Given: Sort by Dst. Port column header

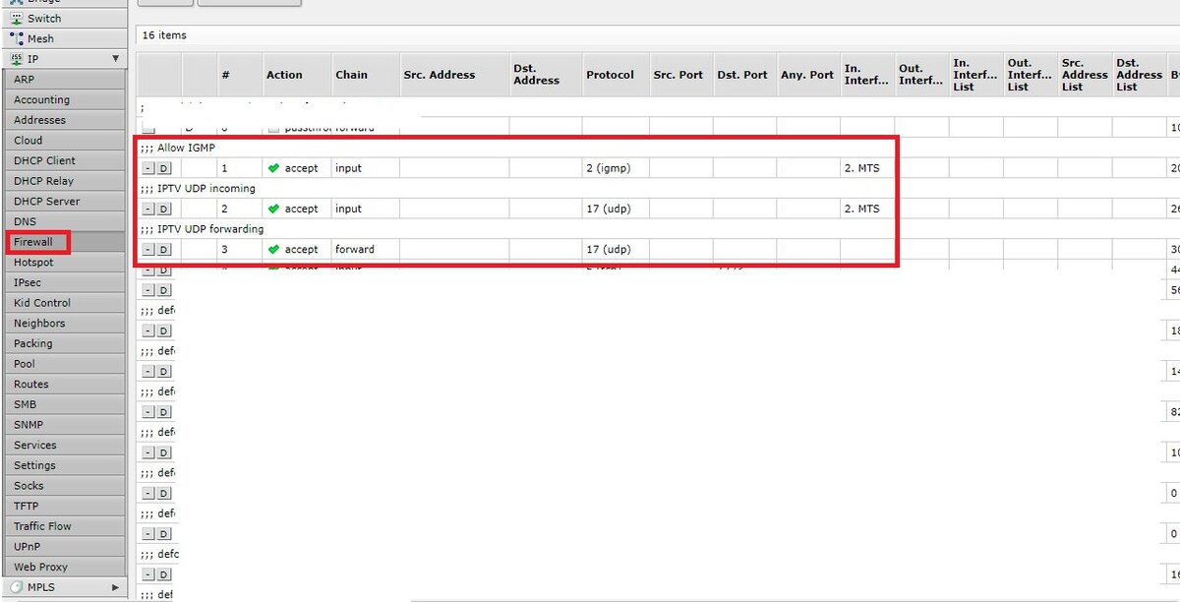Looking at the screenshot, I should point(743,75).
